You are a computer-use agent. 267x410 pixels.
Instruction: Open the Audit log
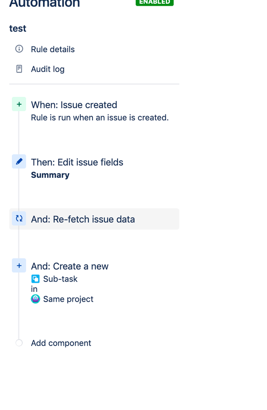[x=48, y=69]
